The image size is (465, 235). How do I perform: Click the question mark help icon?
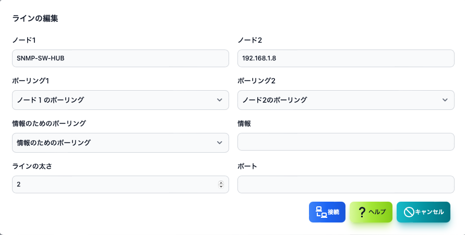coord(362,212)
